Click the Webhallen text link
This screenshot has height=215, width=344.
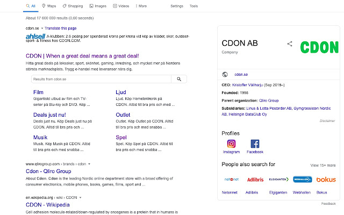click(x=302, y=192)
